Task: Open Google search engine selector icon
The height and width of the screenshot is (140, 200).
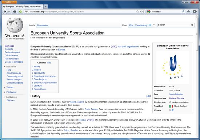Action: [148, 12]
